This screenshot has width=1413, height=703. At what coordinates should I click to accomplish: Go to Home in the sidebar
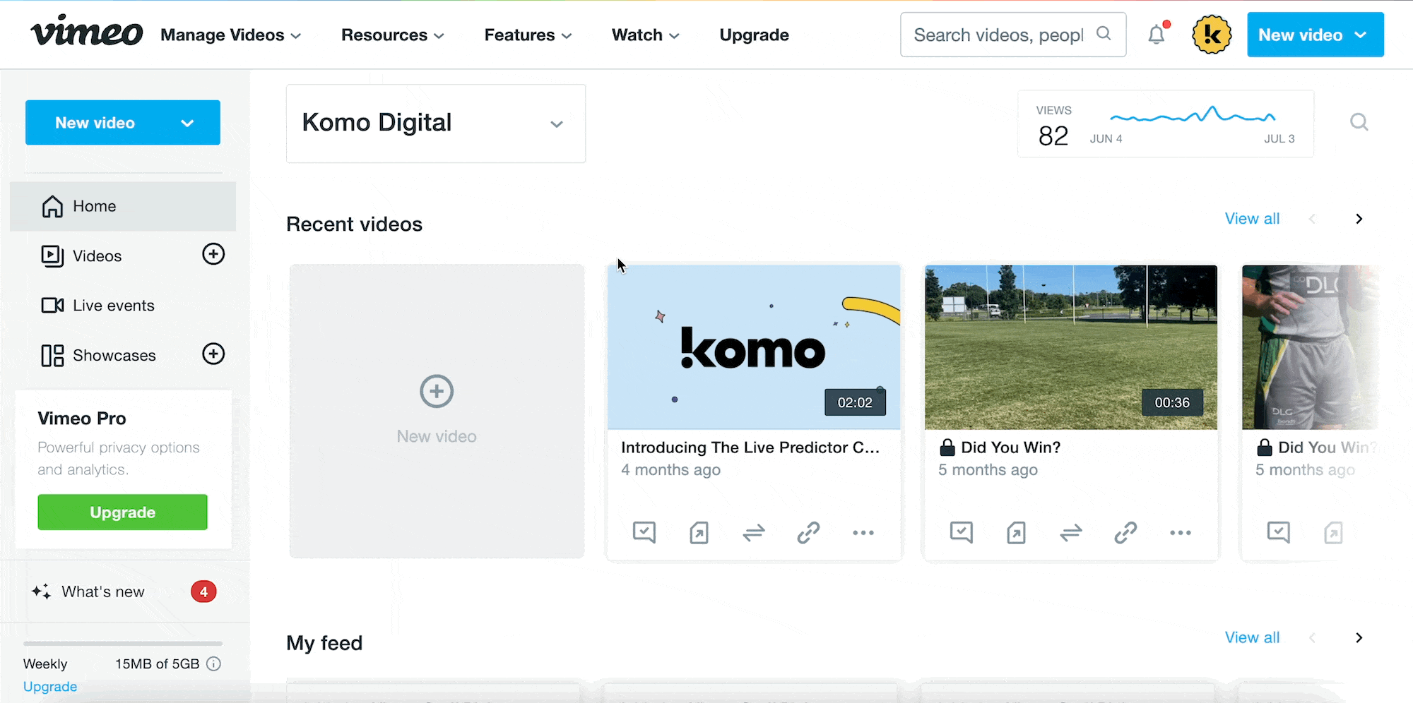click(x=95, y=206)
